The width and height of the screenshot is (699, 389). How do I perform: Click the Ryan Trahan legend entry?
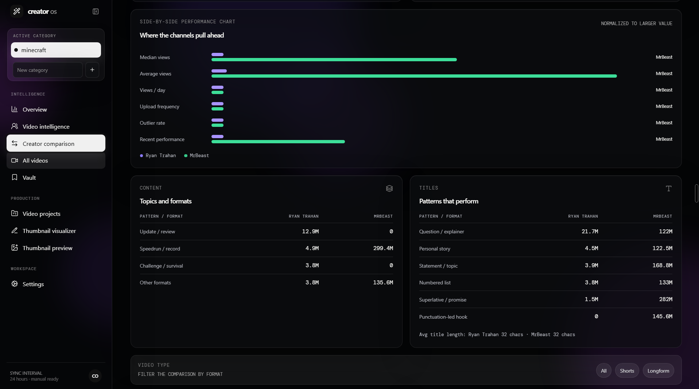(158, 156)
